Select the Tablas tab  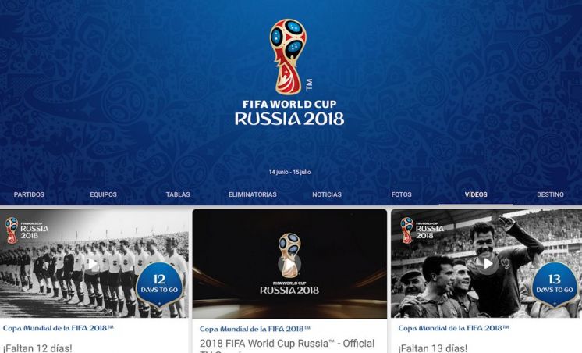click(x=178, y=194)
